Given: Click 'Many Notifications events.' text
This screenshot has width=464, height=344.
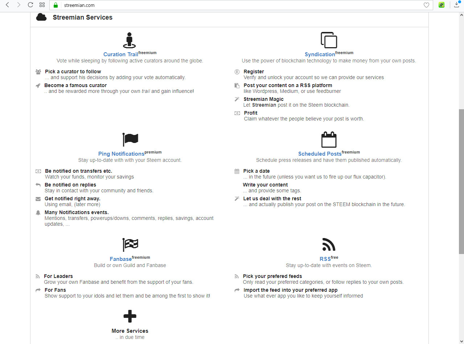Looking at the screenshot, I should (77, 213).
